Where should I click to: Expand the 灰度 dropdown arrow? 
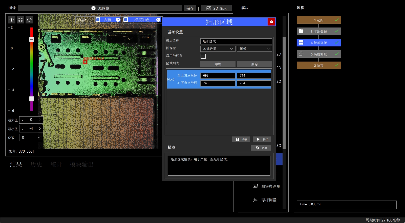[118, 20]
